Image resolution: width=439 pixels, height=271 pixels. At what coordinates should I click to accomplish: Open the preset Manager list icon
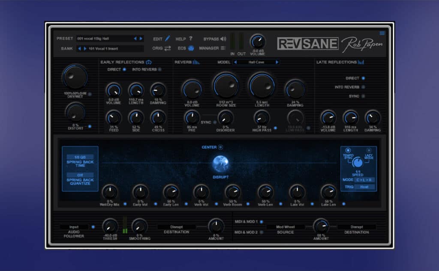point(223,48)
